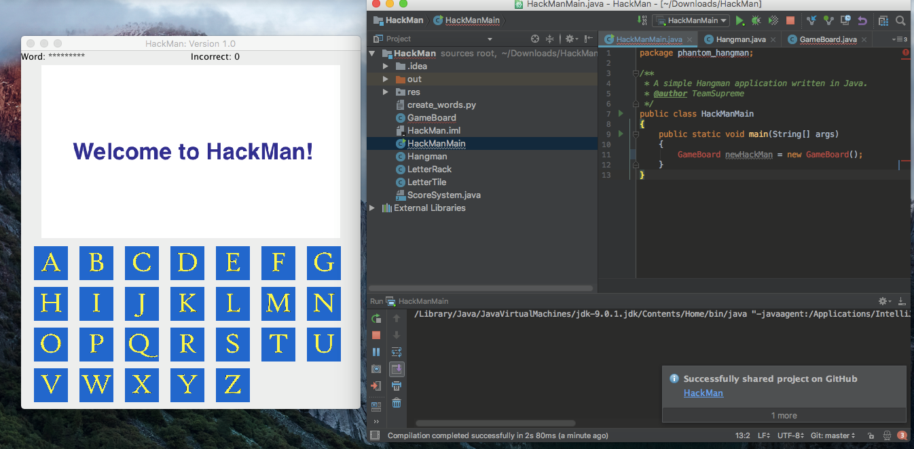The image size is (914, 449).
Task: Toggle scroll to end in the console
Action: [397, 369]
